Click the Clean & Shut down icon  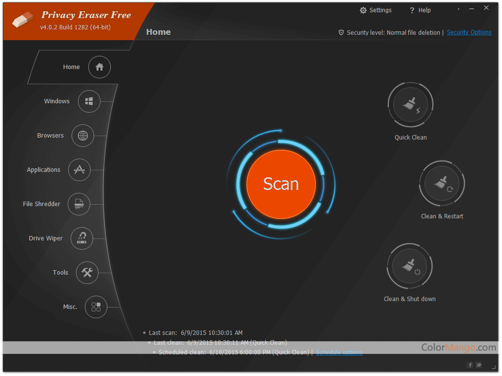[x=409, y=266]
